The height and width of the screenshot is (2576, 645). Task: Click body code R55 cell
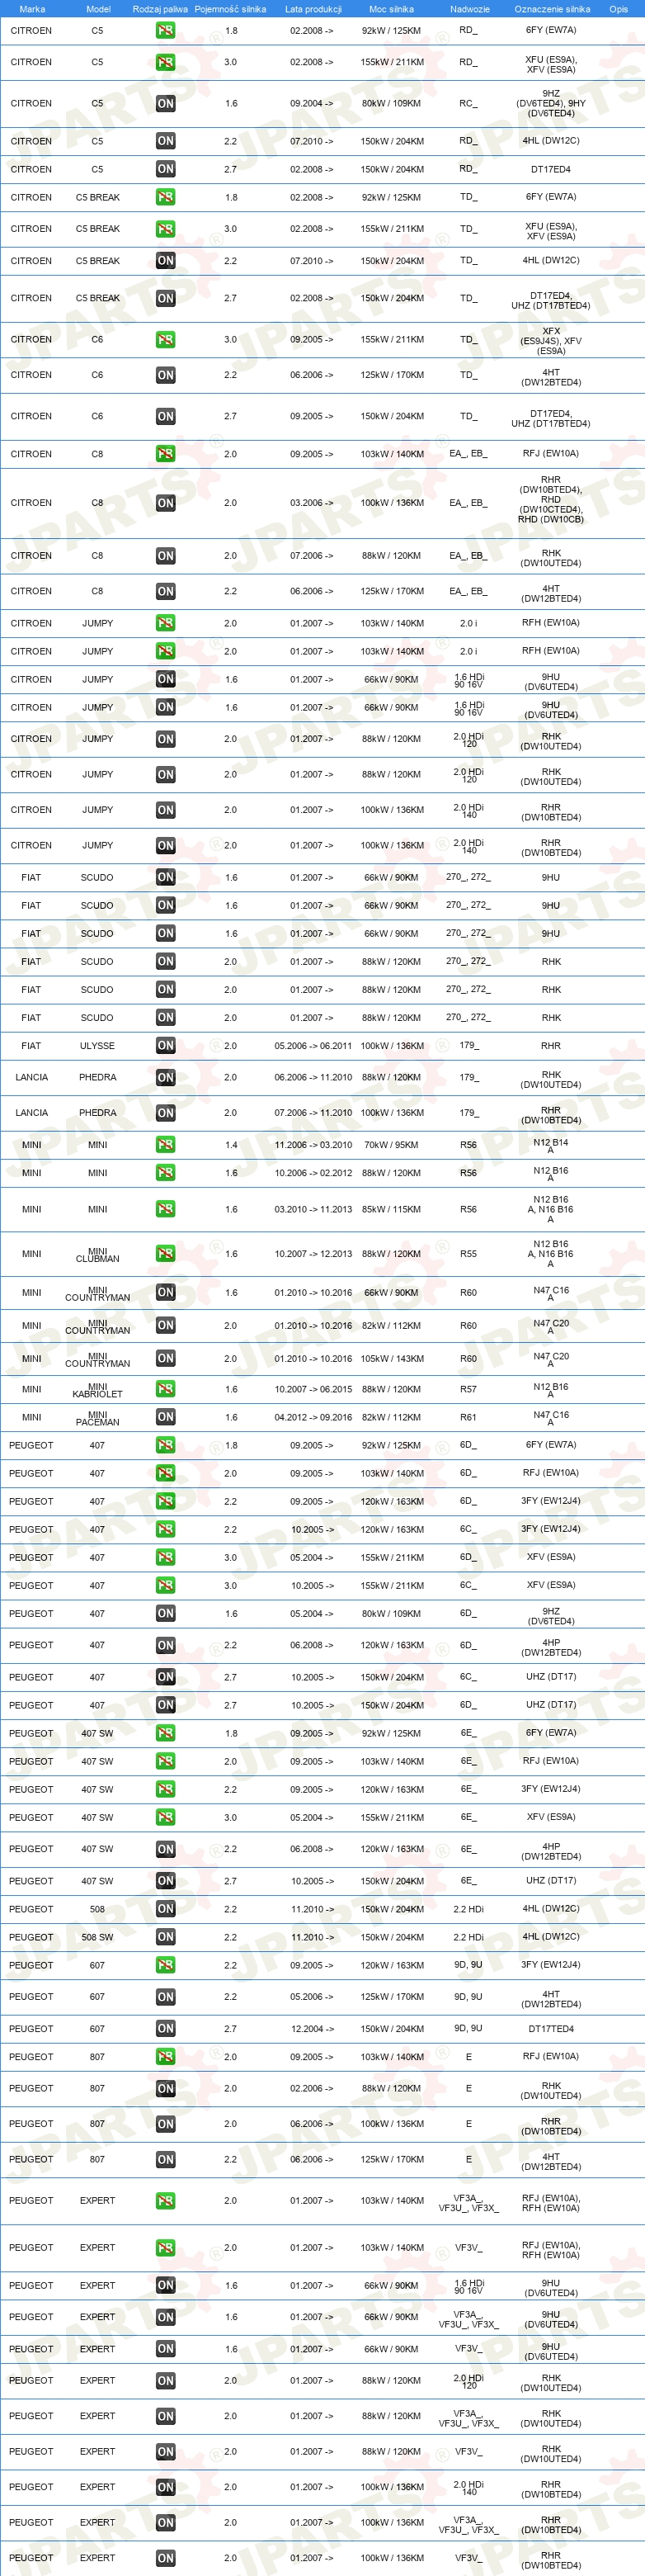pos(468,1254)
